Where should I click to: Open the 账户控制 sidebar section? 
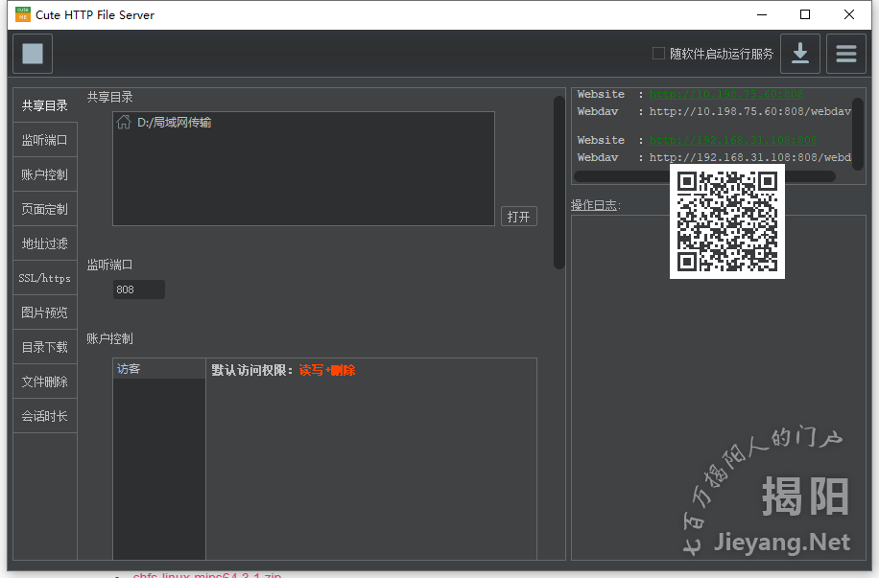(x=44, y=173)
